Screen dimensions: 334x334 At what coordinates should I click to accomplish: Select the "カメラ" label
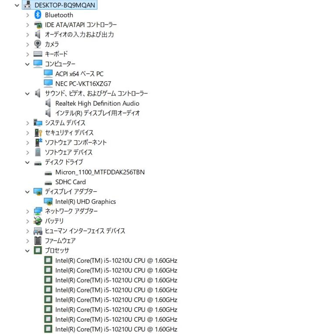tap(52, 44)
